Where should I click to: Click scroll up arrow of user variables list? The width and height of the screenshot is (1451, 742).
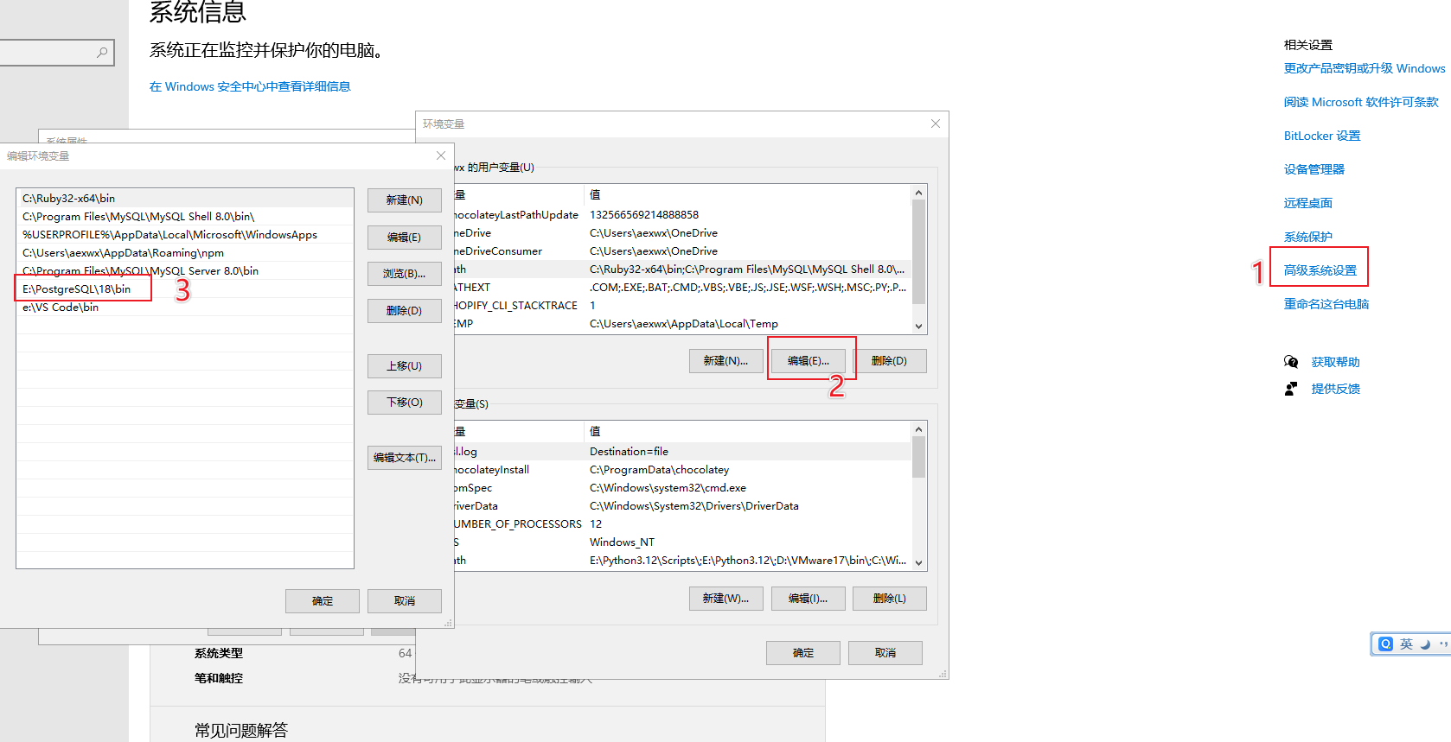919,193
